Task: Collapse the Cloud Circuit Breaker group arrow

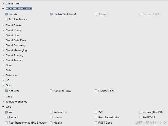Action: click(x=3, y=9)
